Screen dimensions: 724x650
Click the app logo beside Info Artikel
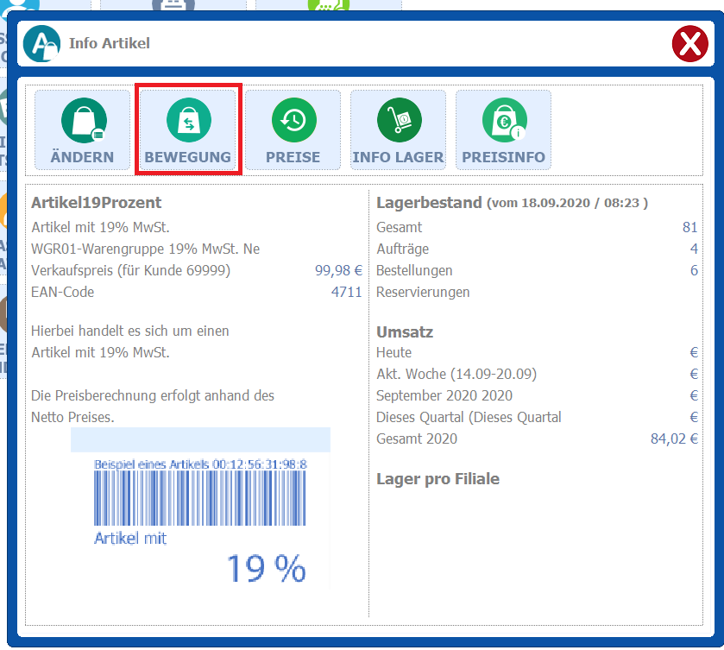click(x=41, y=43)
